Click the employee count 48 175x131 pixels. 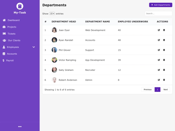coord(119,40)
